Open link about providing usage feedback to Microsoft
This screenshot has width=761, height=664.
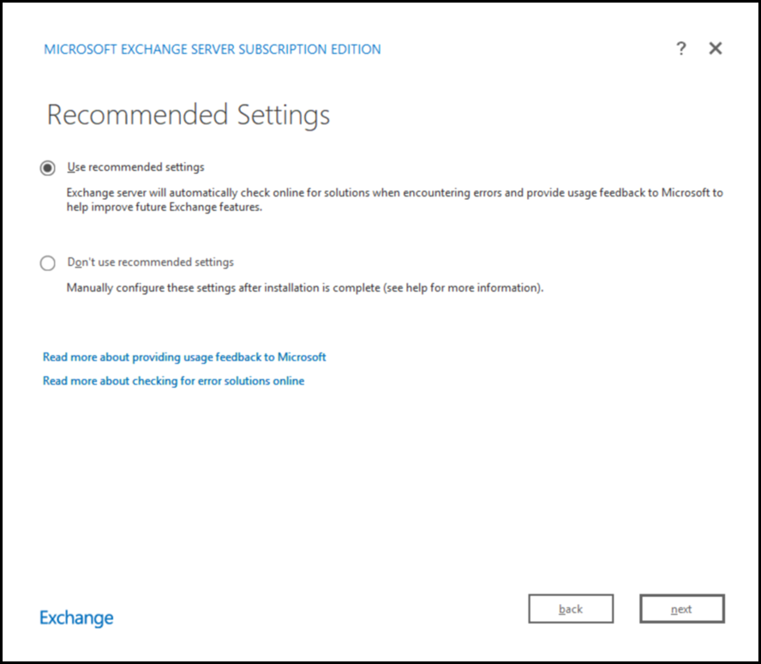click(184, 357)
